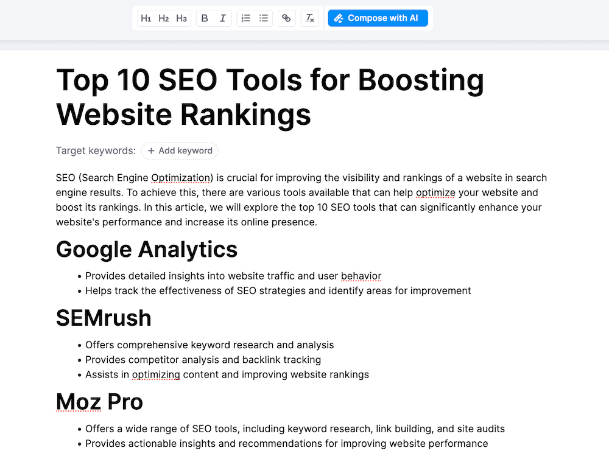Insert a hyperlink using the link icon
609x456 pixels.
click(x=286, y=18)
